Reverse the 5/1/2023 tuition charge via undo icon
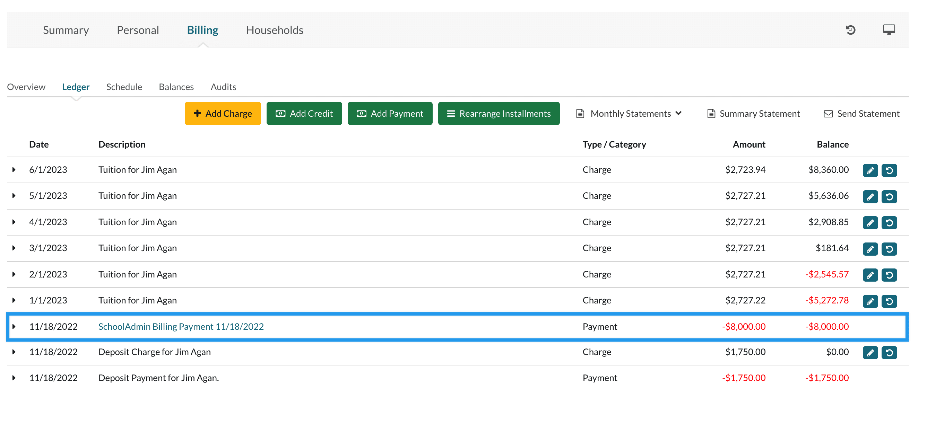Screen dimensions: 927x433 coord(889,197)
